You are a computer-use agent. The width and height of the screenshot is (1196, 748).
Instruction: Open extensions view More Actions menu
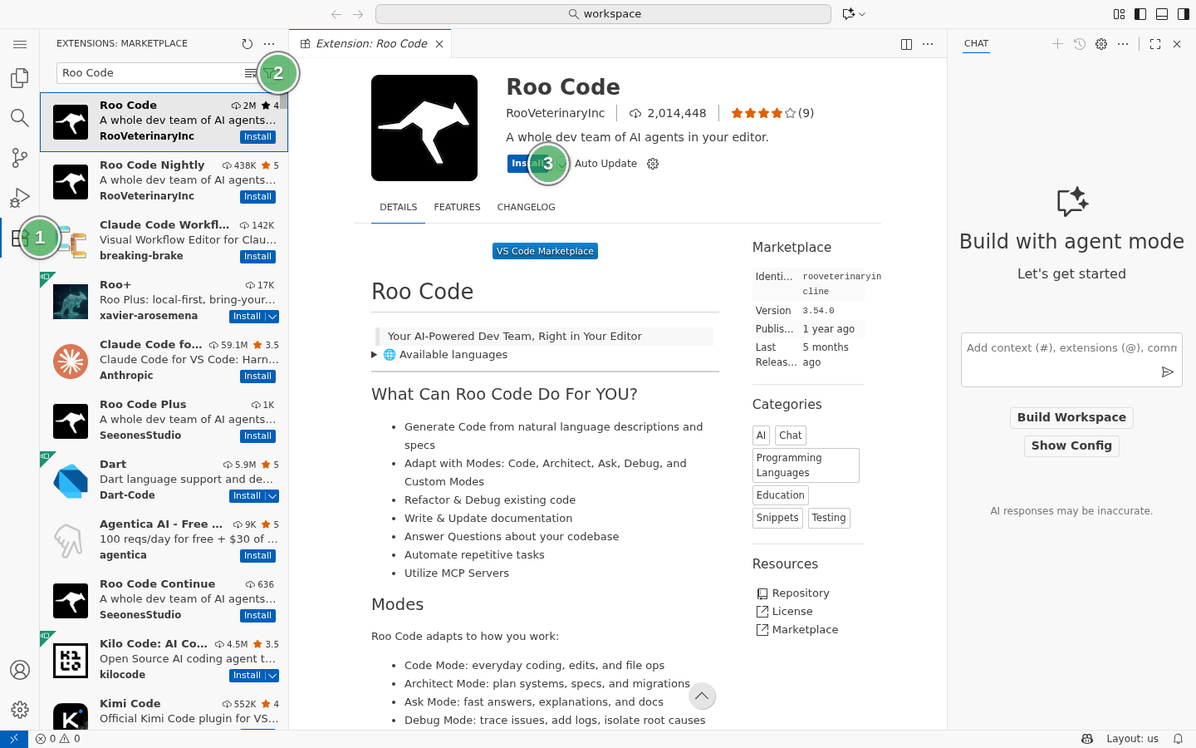(269, 44)
